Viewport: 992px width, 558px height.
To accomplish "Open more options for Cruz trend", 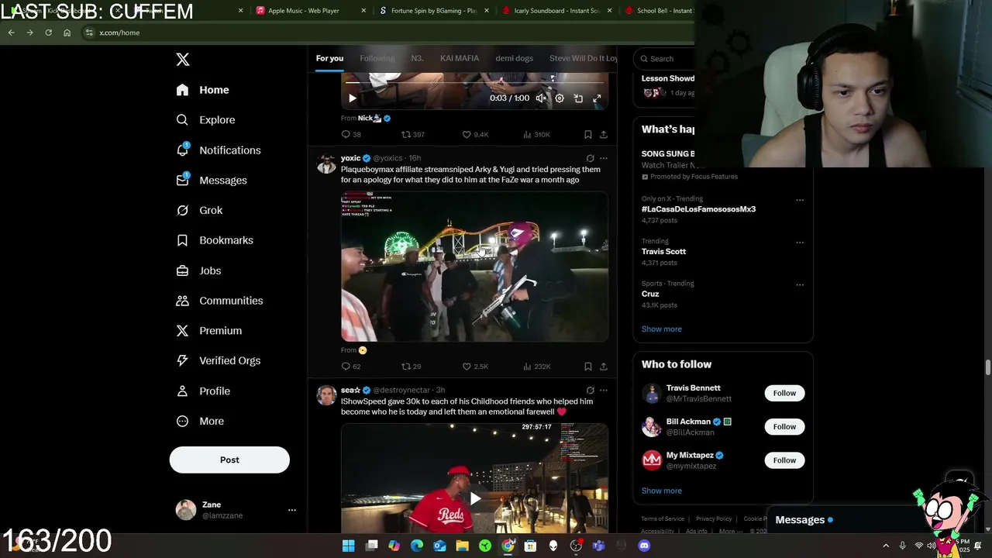I will (x=800, y=284).
